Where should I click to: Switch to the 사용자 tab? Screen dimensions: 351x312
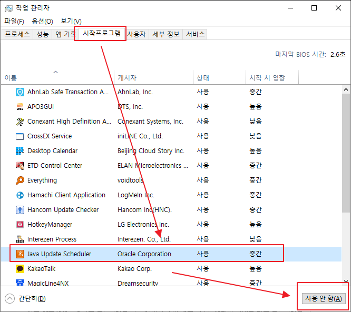(x=136, y=34)
